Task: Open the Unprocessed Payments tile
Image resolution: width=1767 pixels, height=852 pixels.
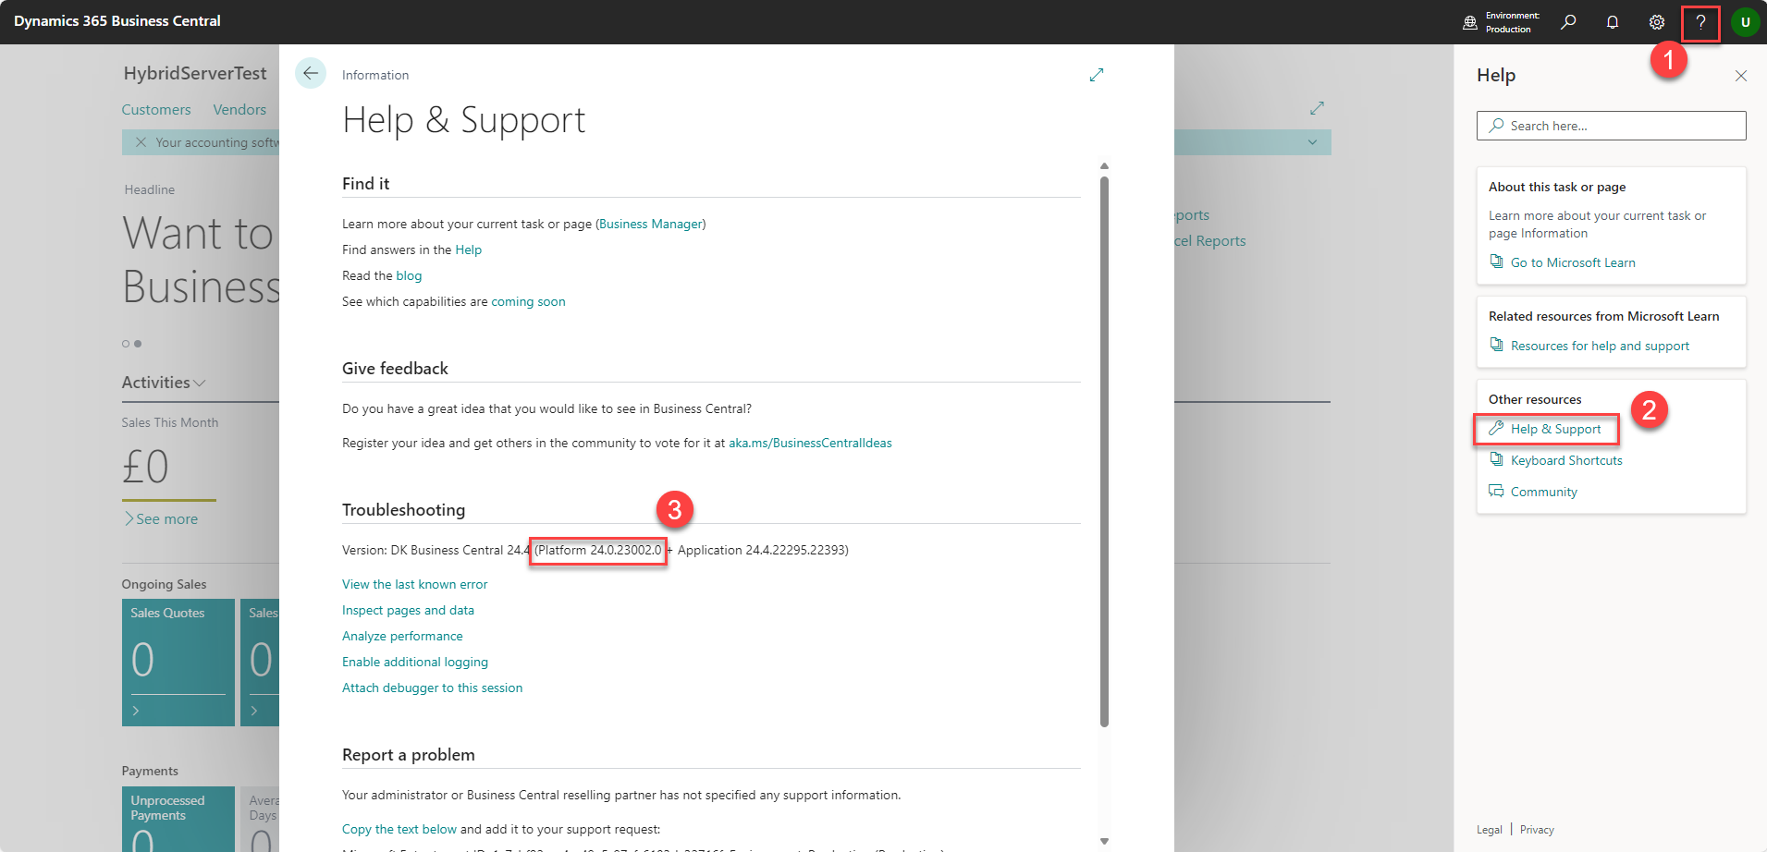Action: [x=178, y=819]
